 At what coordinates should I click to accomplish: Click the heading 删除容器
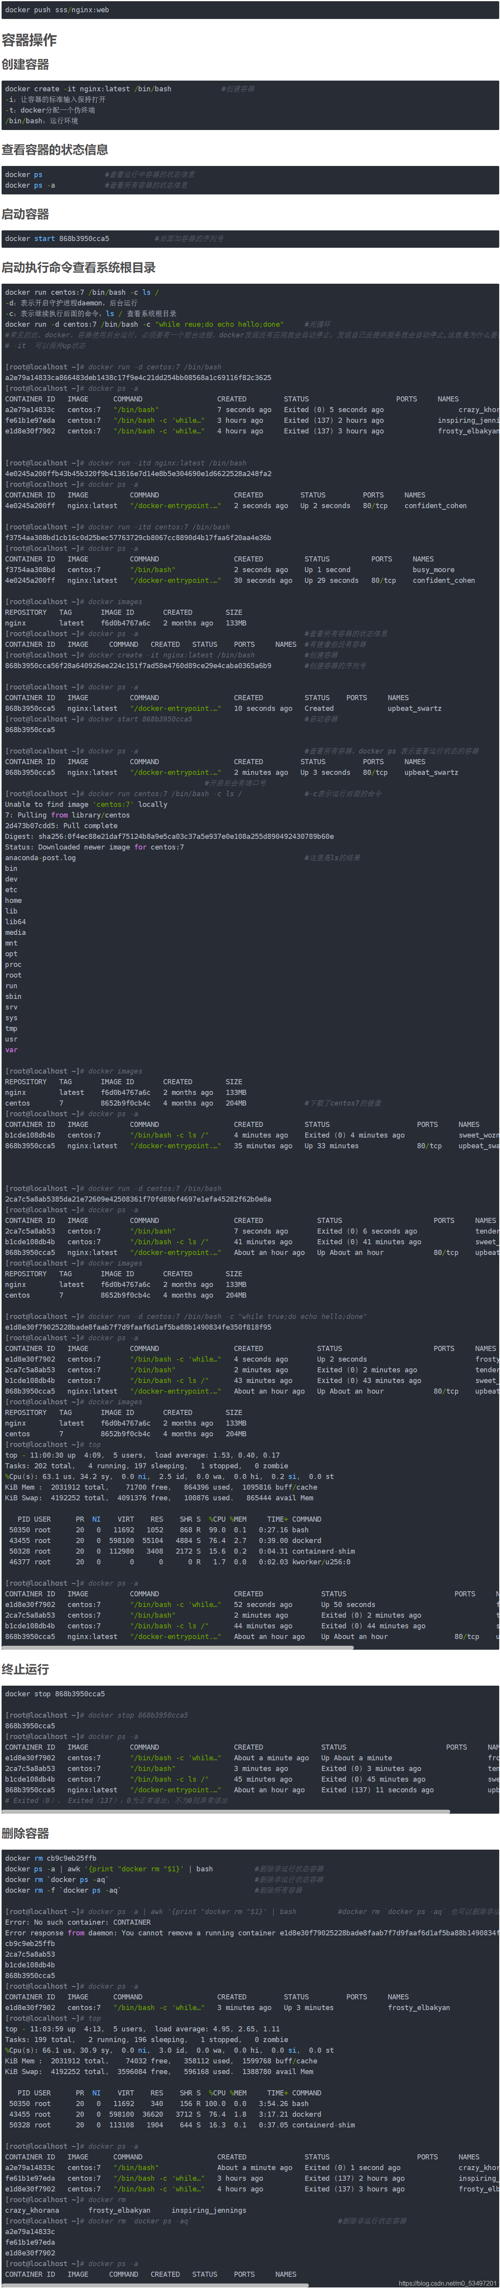click(x=25, y=1833)
